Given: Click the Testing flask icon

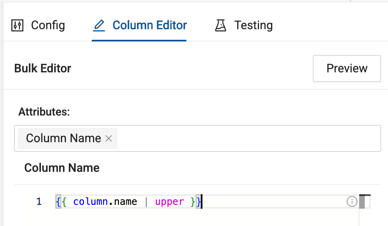Looking at the screenshot, I should [221, 25].
